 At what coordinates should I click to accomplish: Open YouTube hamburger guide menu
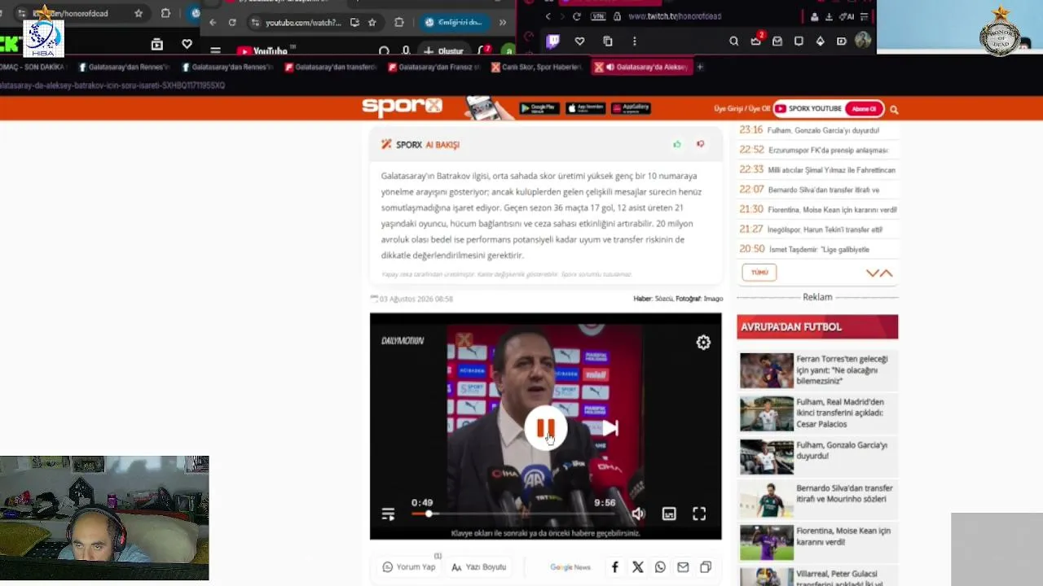pyautogui.click(x=215, y=51)
